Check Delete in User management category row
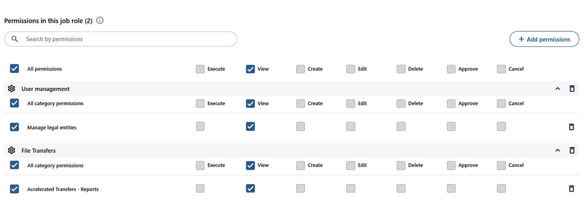585x216 pixels. pos(401,103)
